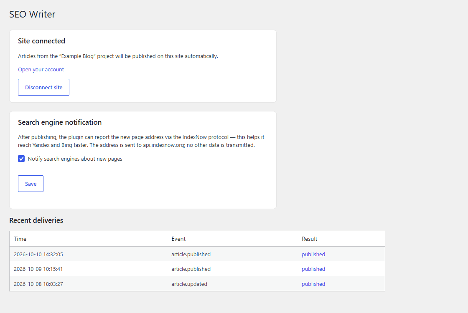Open published link for 10:15:41 delivery

pyautogui.click(x=313, y=269)
